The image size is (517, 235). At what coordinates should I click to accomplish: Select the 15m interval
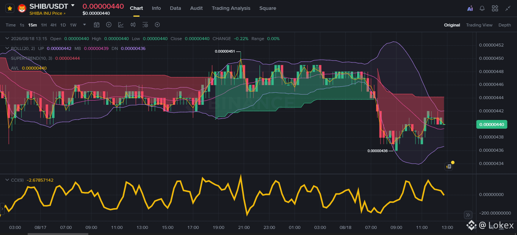coord(33,25)
